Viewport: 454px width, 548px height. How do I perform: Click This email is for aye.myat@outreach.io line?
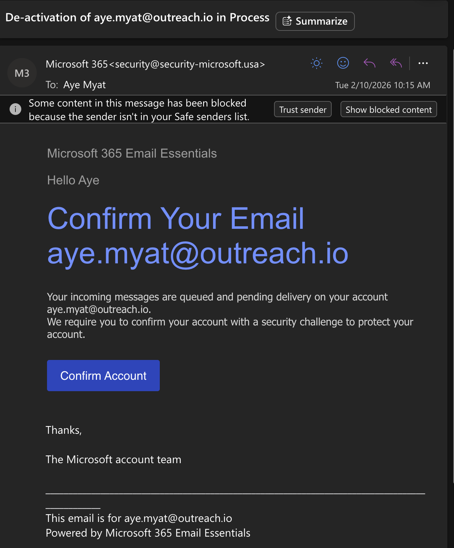139,518
